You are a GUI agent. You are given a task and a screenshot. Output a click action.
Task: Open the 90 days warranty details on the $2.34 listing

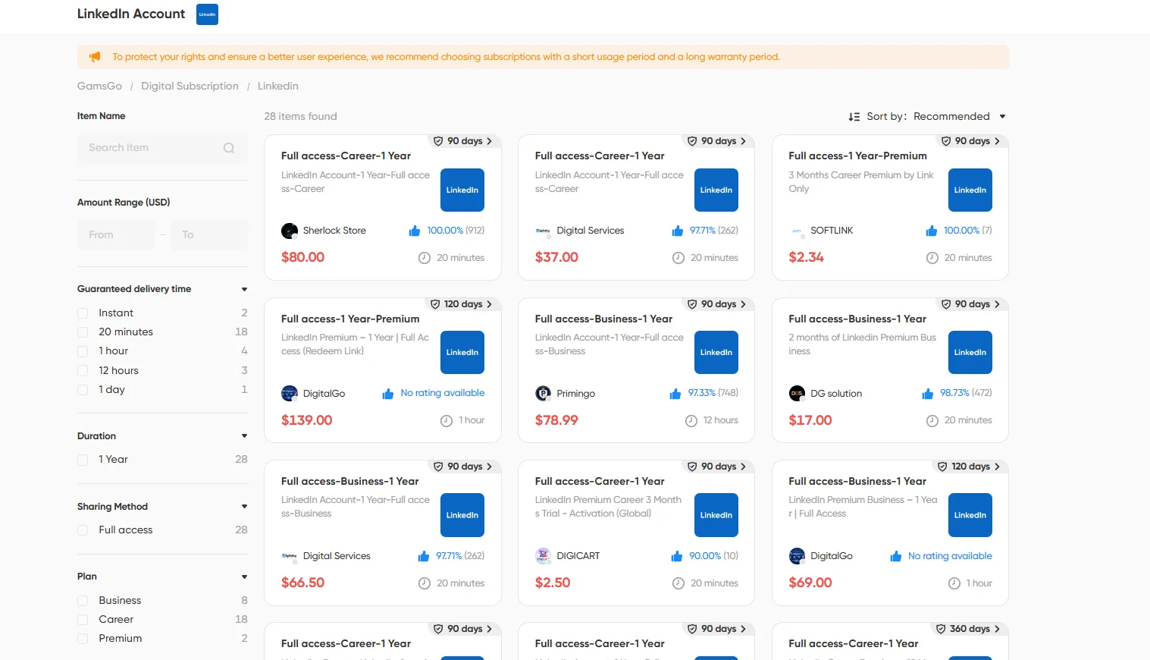click(x=971, y=141)
